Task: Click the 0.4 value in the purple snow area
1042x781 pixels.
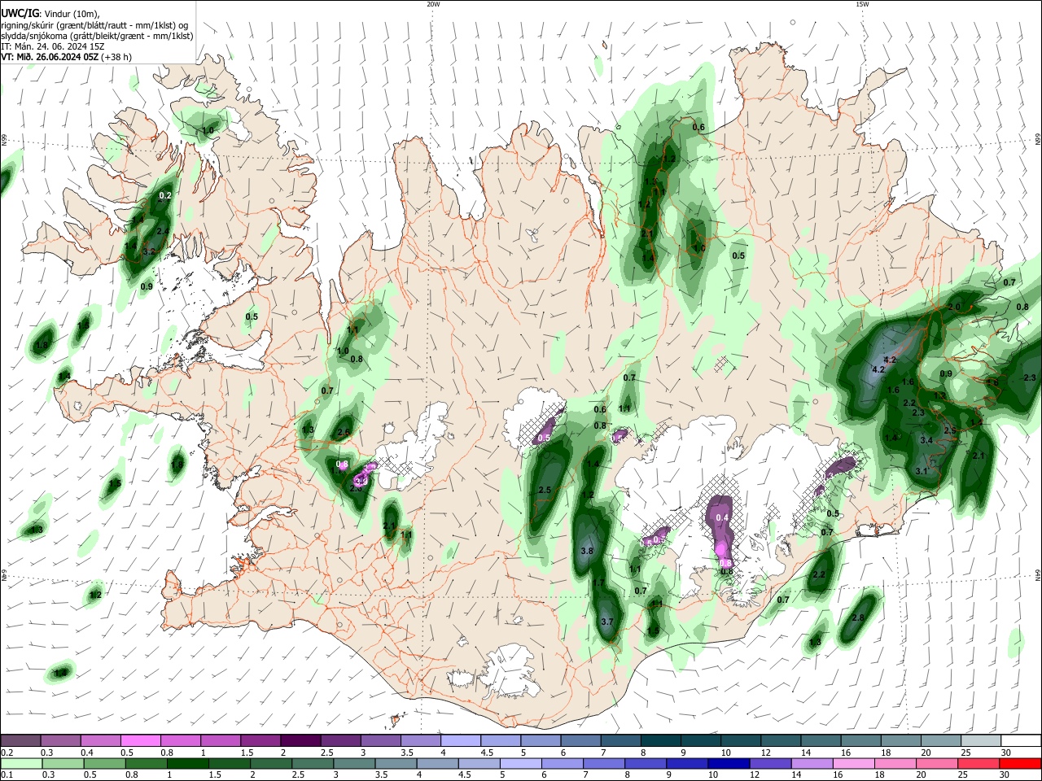Action: tap(721, 517)
